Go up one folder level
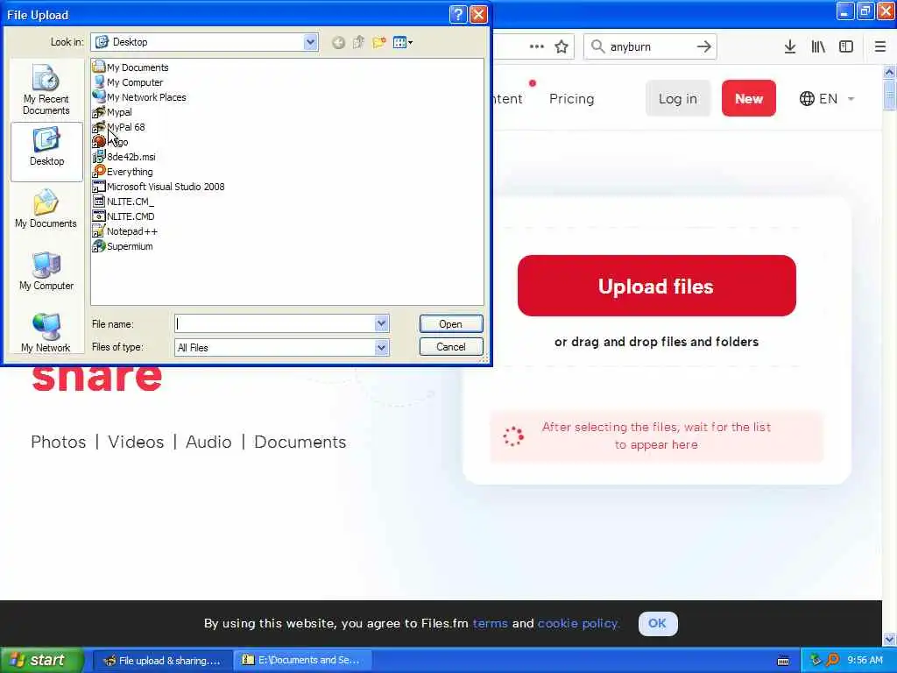 (x=358, y=42)
